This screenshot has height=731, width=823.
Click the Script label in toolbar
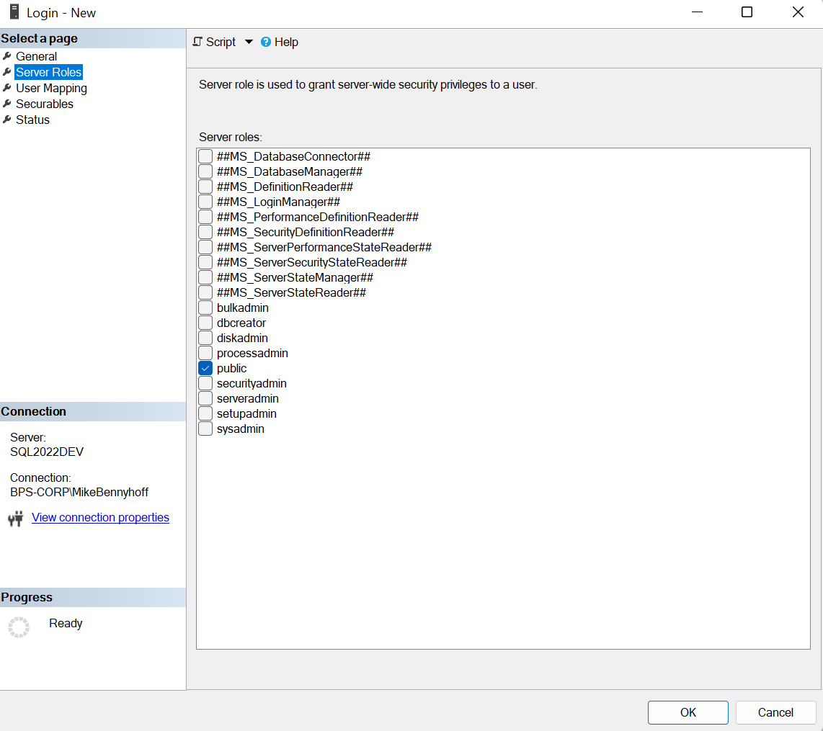221,42
